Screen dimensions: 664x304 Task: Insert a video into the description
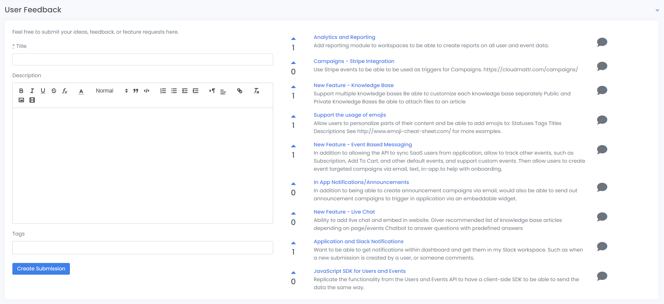pyautogui.click(x=32, y=100)
